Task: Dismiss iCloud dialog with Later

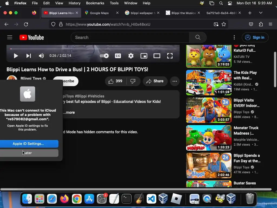Action: click(x=29, y=153)
